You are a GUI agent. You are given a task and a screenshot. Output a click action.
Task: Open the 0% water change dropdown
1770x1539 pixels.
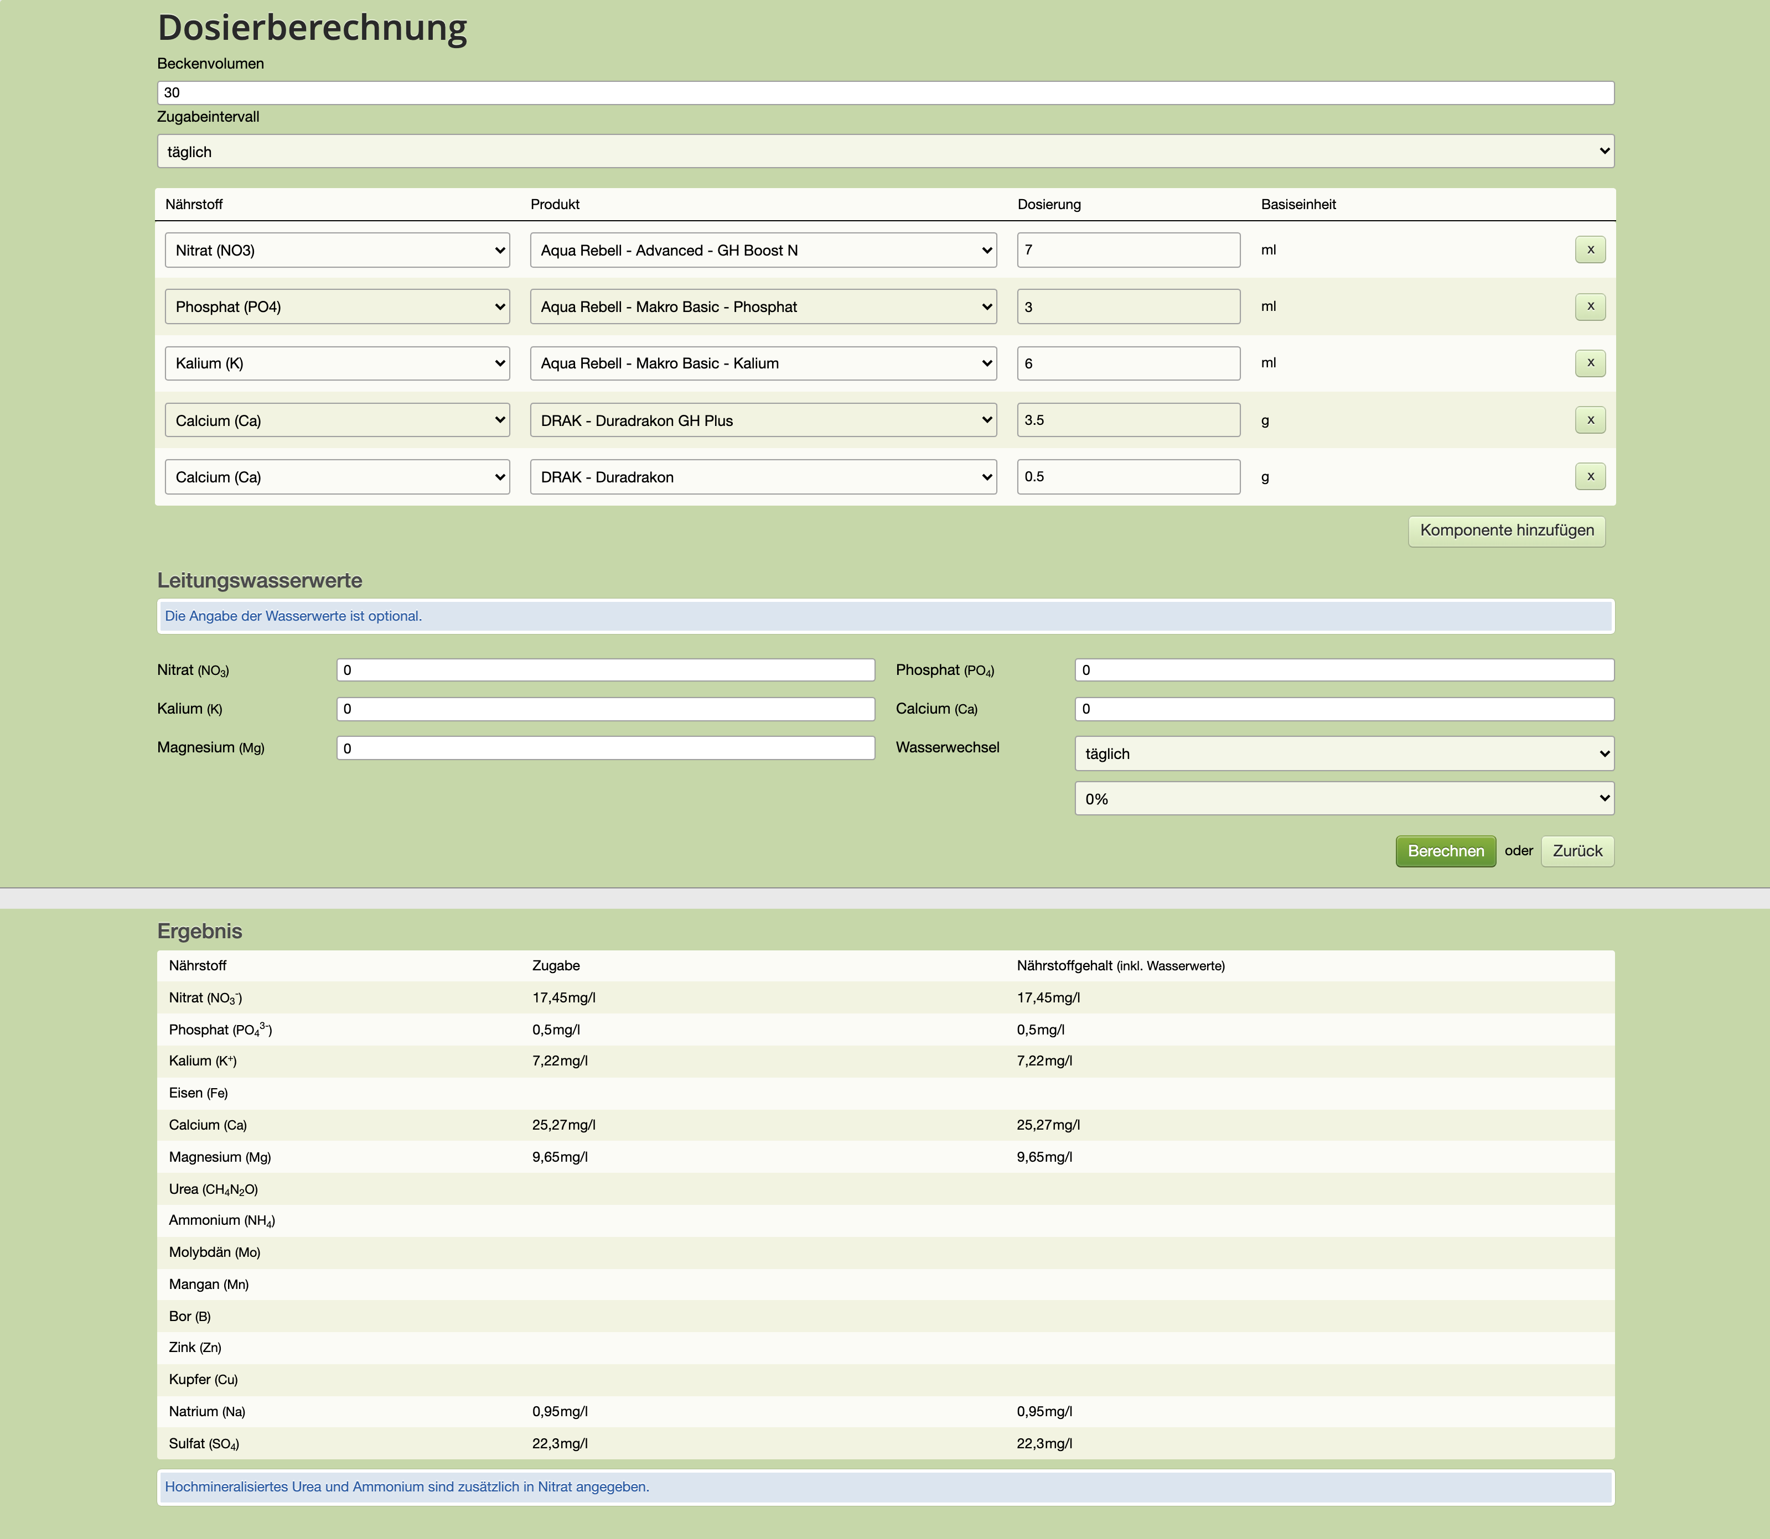[1344, 799]
